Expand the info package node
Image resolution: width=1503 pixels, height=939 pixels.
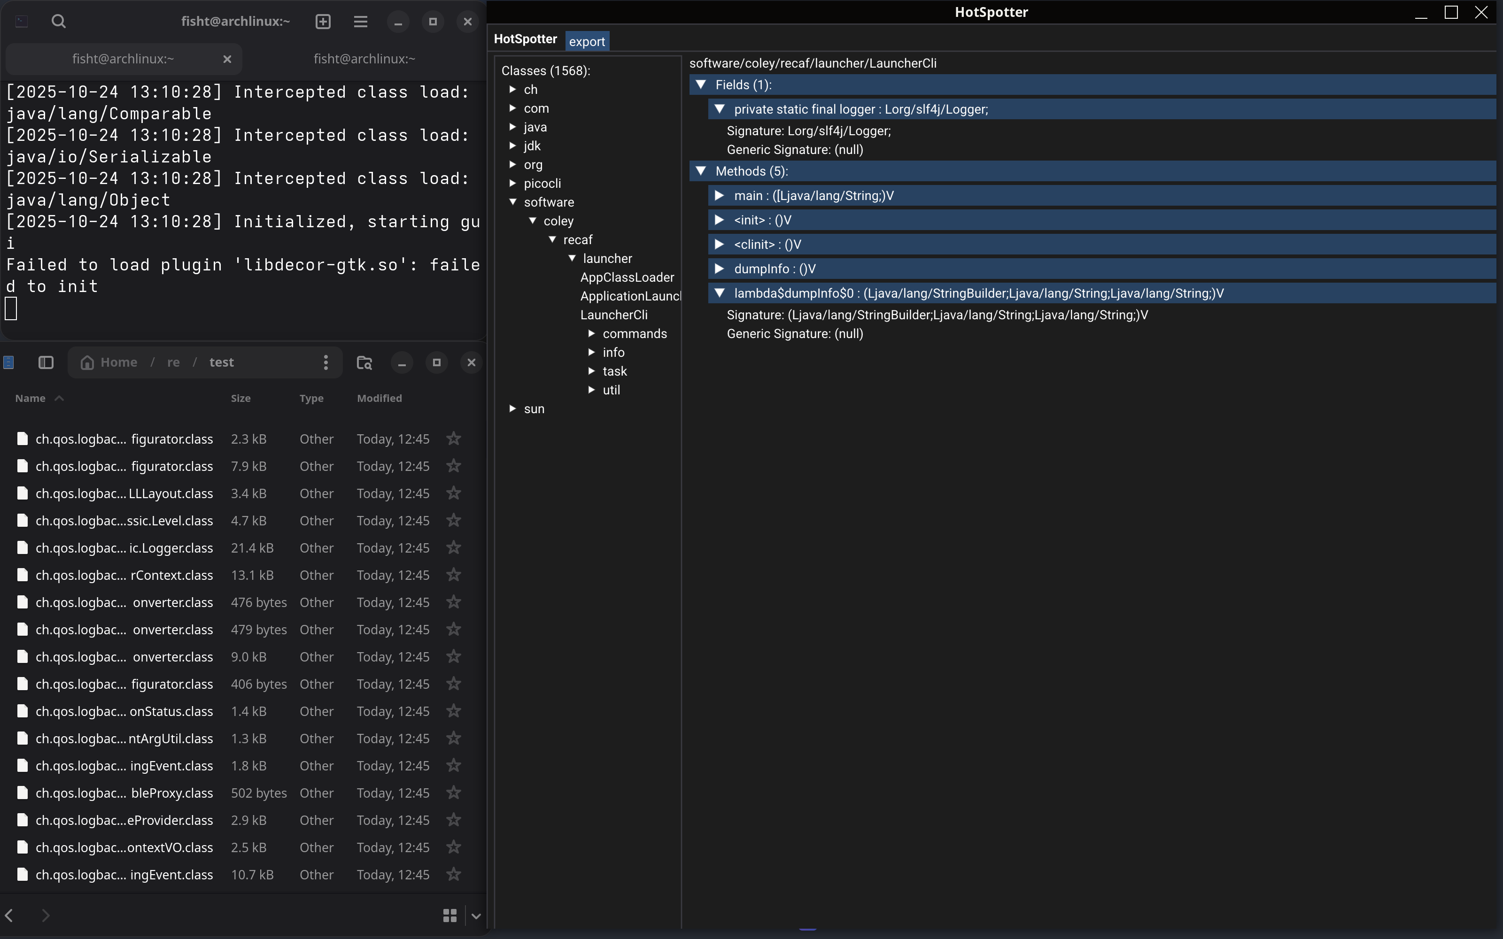coord(592,352)
